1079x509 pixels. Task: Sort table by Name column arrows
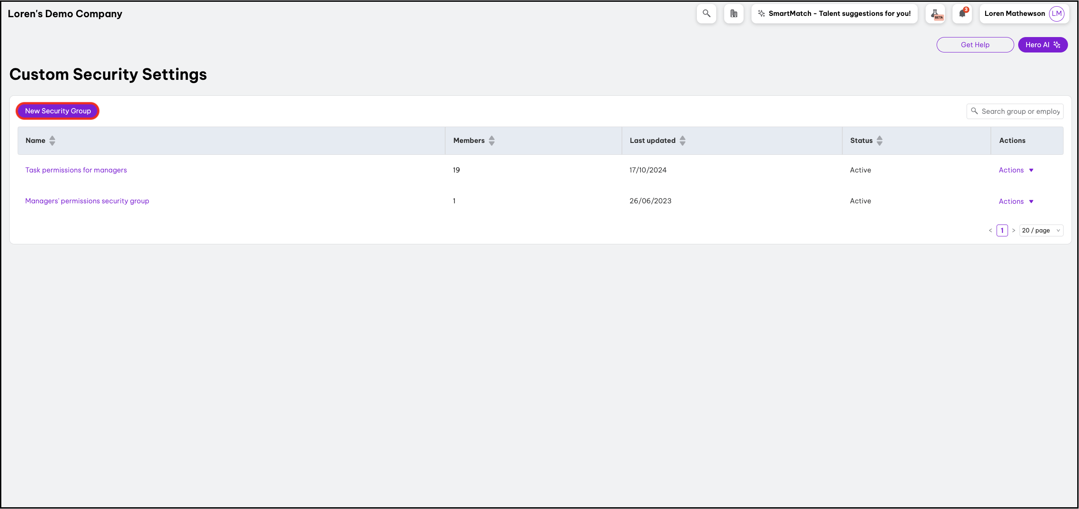(x=52, y=141)
